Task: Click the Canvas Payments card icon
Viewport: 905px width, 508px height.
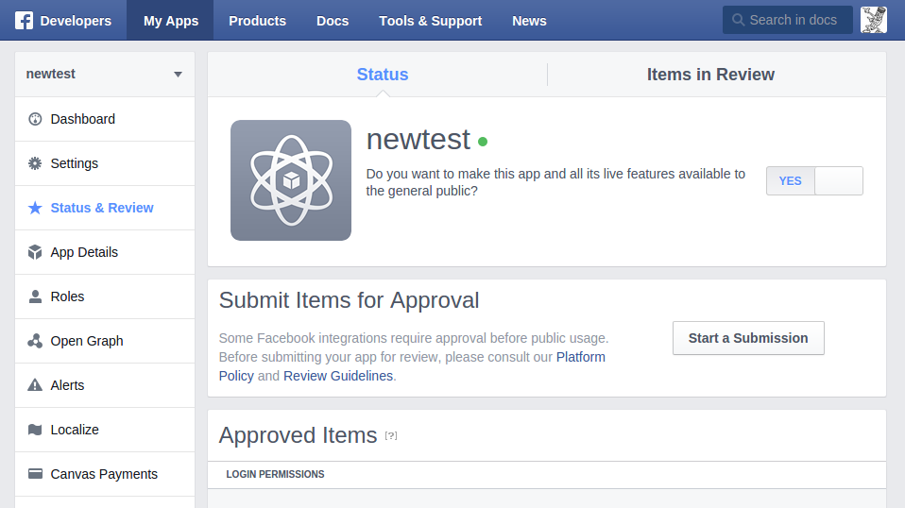Action: [x=35, y=474]
